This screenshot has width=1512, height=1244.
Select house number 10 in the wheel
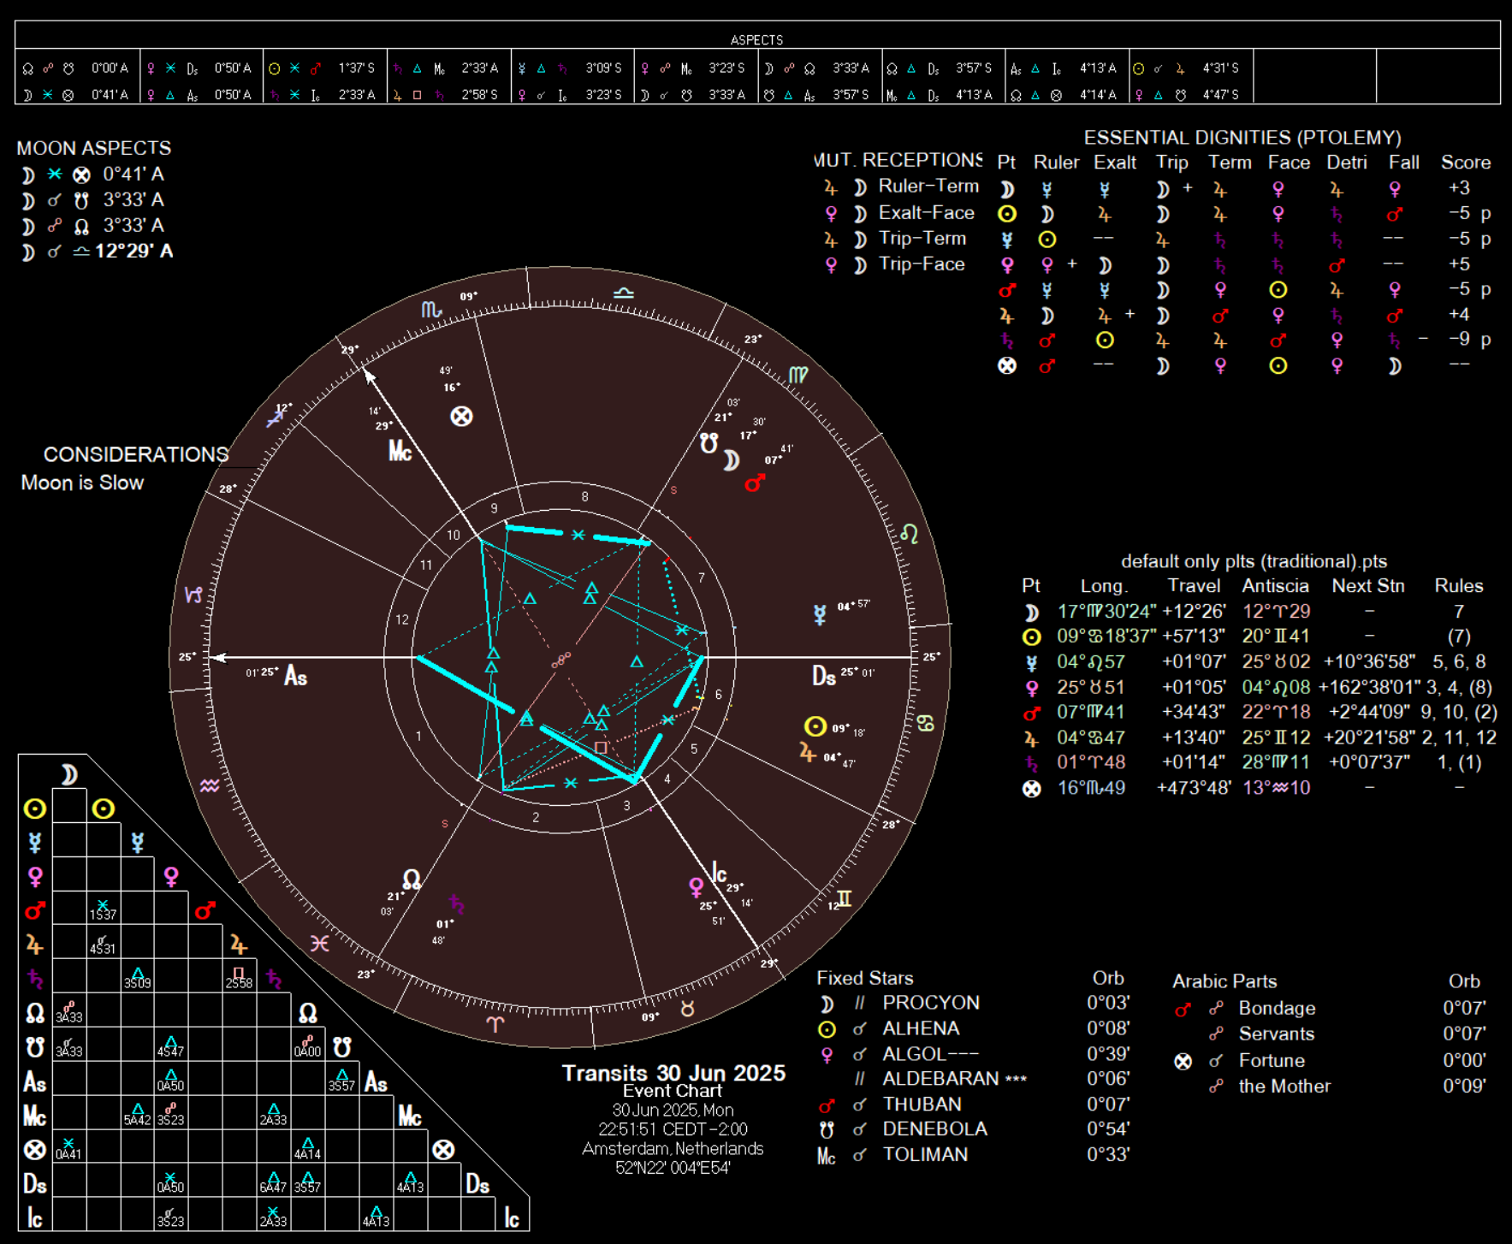click(454, 535)
